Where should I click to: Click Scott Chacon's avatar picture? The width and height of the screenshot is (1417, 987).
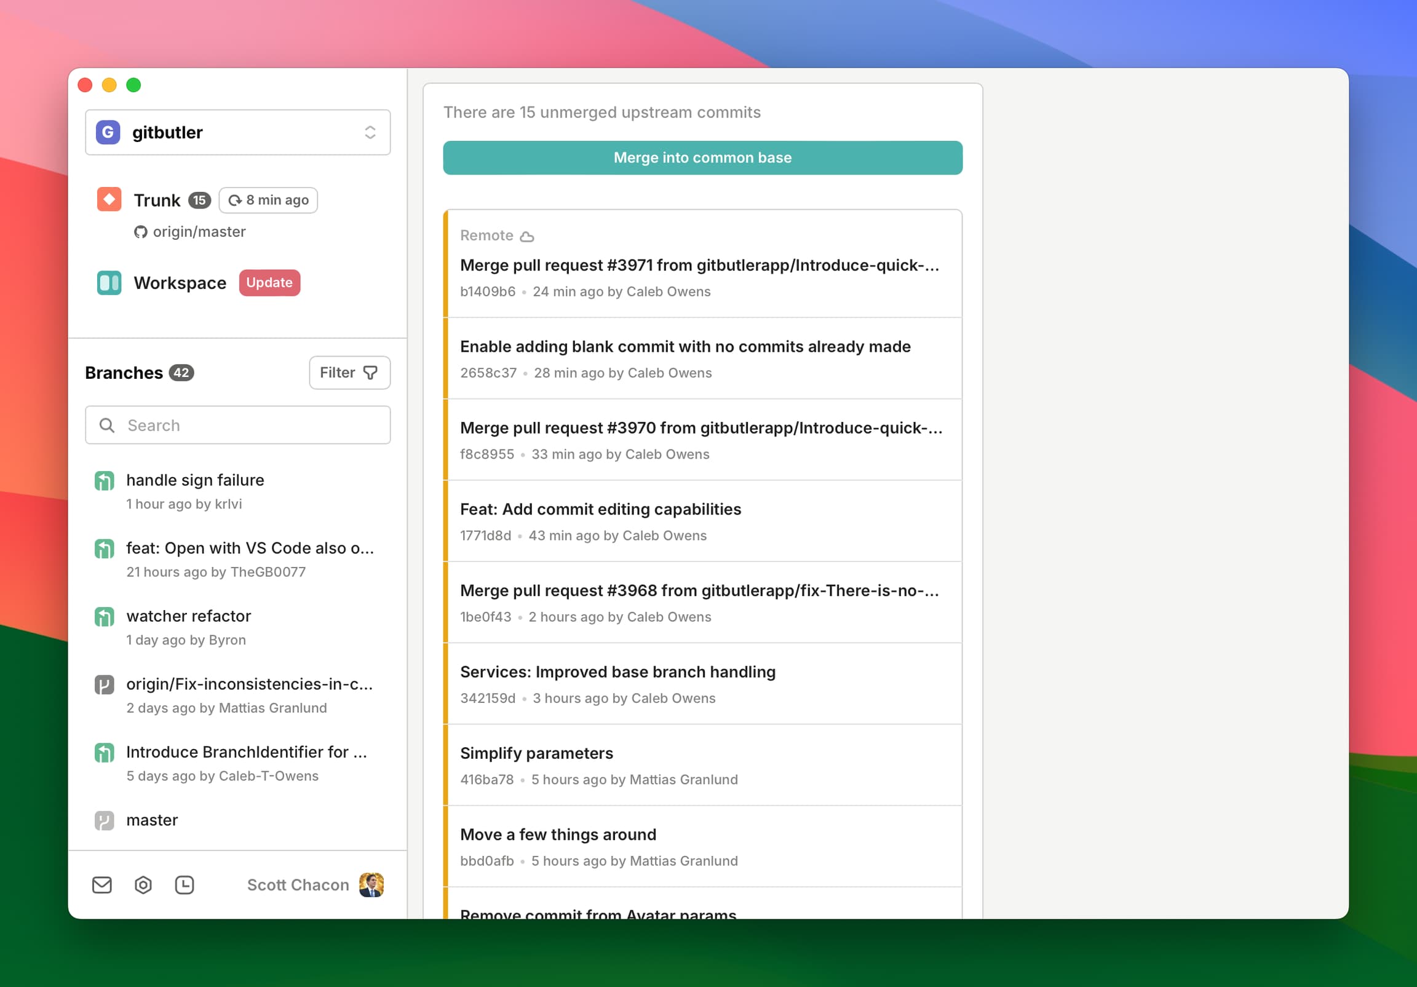coord(371,884)
